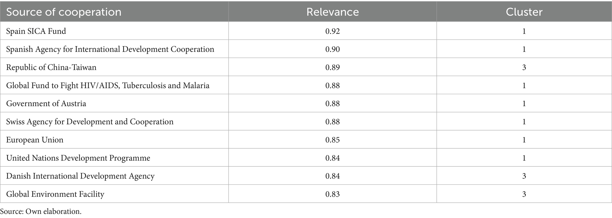Click cluster value for Republic of China-Taiwan

click(524, 67)
